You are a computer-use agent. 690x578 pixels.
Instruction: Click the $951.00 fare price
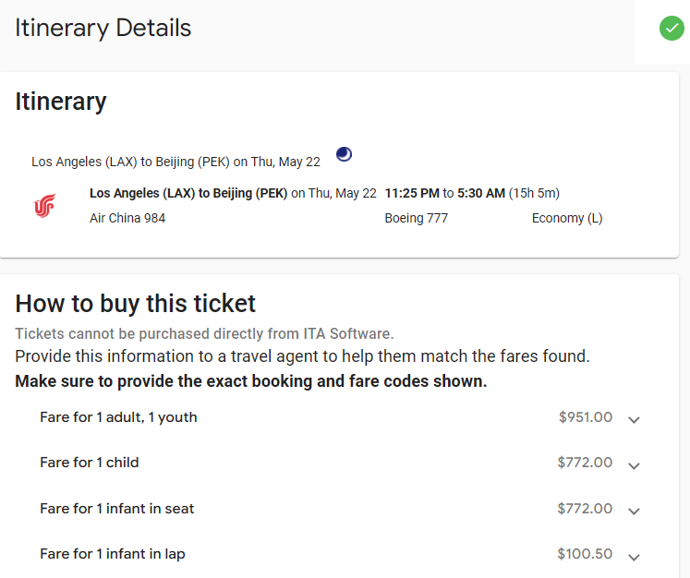pyautogui.click(x=585, y=417)
